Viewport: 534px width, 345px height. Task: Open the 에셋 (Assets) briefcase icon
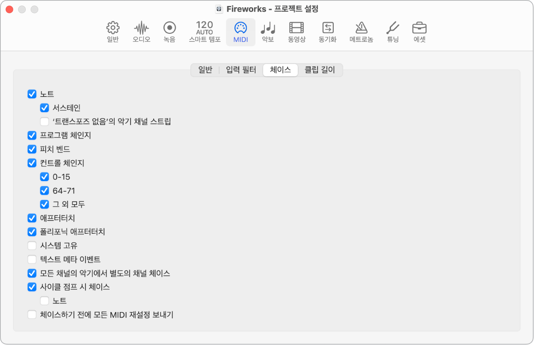tap(419, 32)
